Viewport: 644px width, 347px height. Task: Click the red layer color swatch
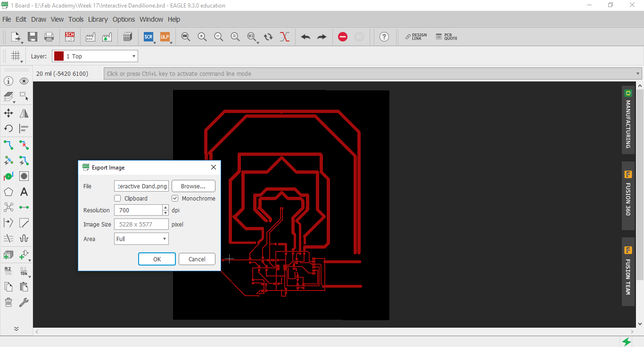pyautogui.click(x=59, y=56)
